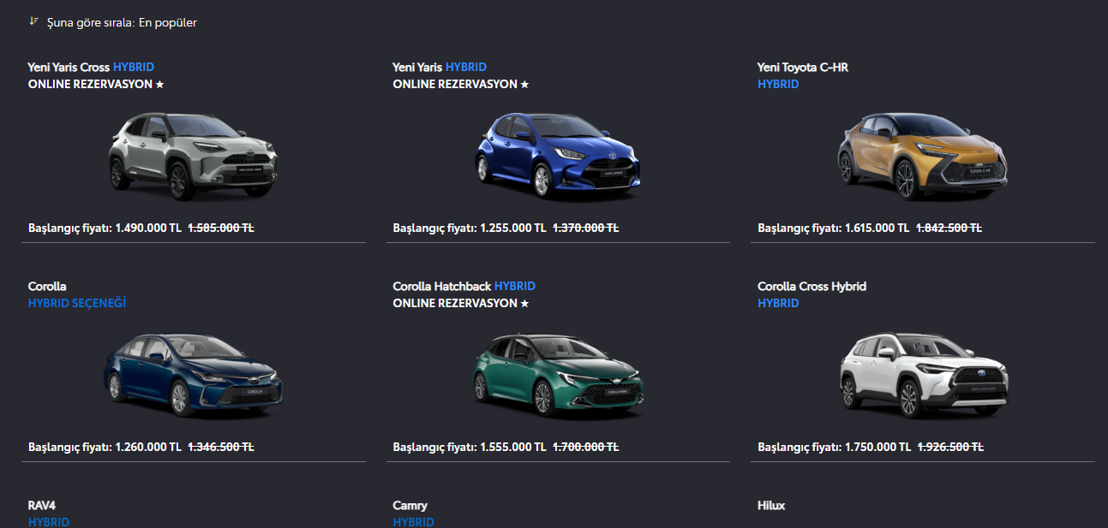Open the blue Corolla sedan image
The image size is (1108, 528).
[x=194, y=376]
